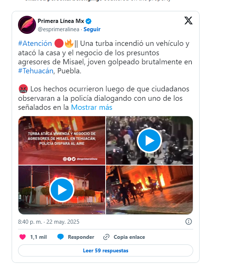Expand tweet text with Mostrar más

click(x=92, y=108)
